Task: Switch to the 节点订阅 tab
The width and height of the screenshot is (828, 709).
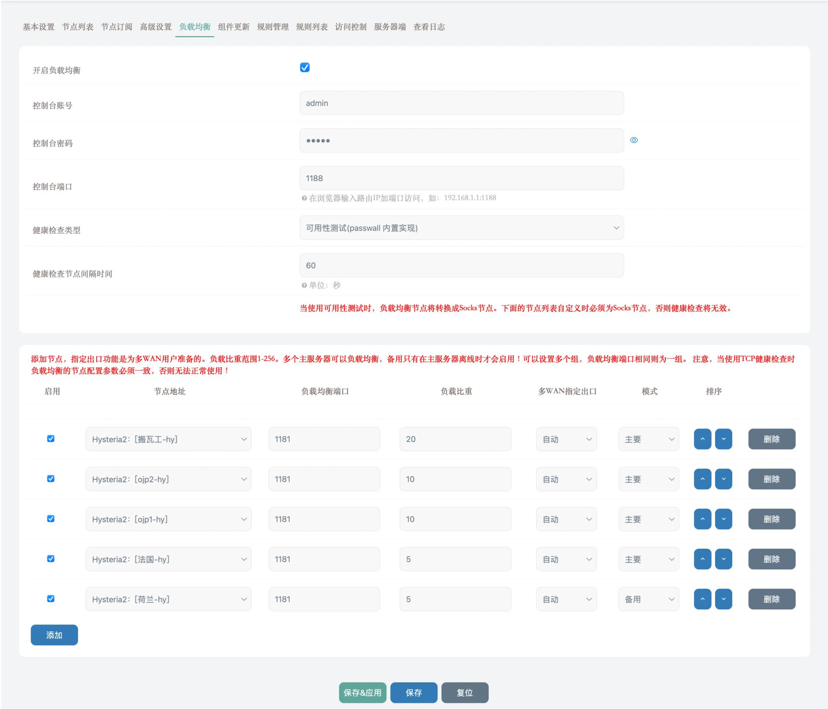Action: point(116,27)
